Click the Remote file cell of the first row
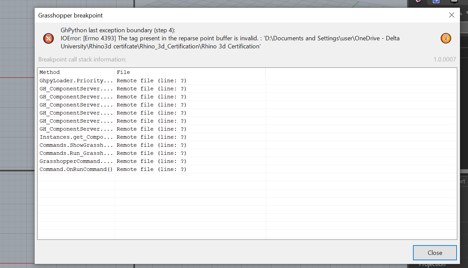Screen dimensions: 468x268 pyautogui.click(x=151, y=80)
